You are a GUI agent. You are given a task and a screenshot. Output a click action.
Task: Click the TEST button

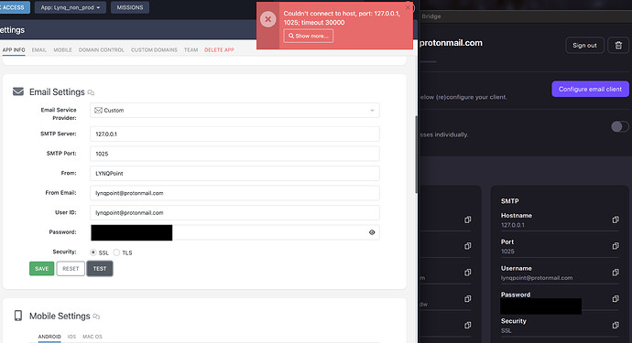point(100,269)
